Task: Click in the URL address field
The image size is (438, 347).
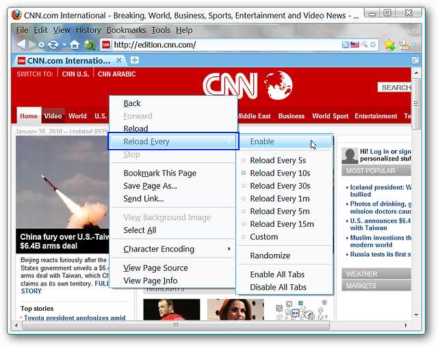Action: [x=226, y=44]
